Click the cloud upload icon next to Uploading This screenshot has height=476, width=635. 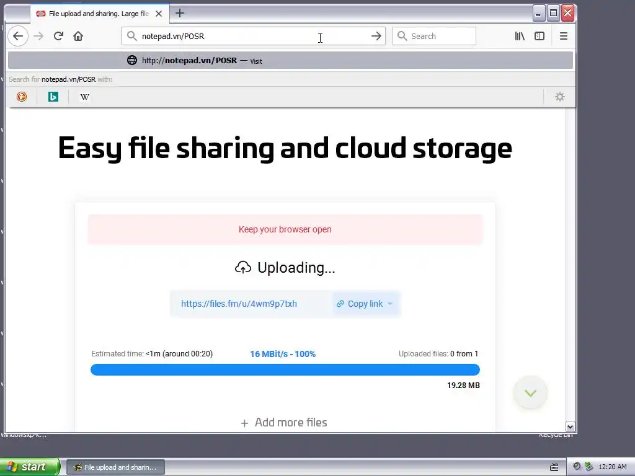click(x=243, y=268)
